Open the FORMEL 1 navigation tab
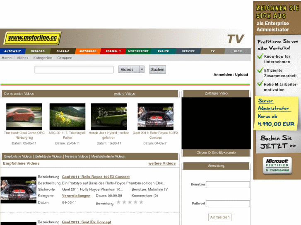This screenshot has width=301, height=225. [113, 51]
